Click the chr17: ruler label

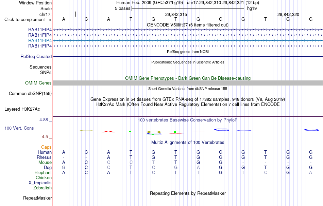pos(46,14)
